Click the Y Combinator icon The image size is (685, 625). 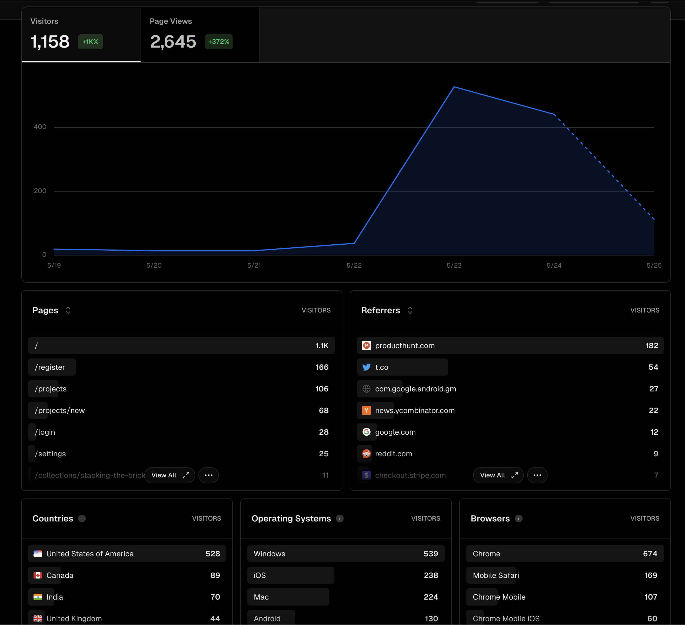pyautogui.click(x=366, y=411)
